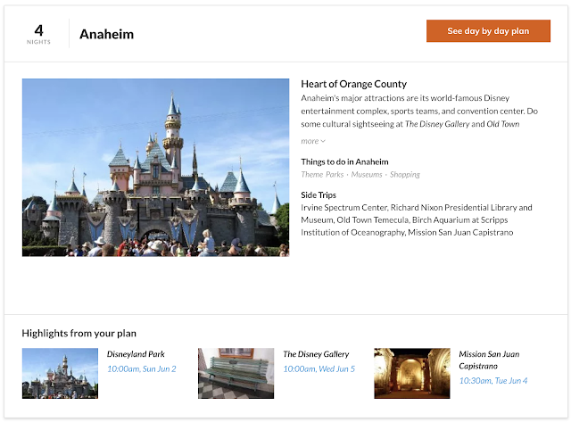
Task: Click 10:30am, Tue Jun 4 time link
Action: [493, 380]
